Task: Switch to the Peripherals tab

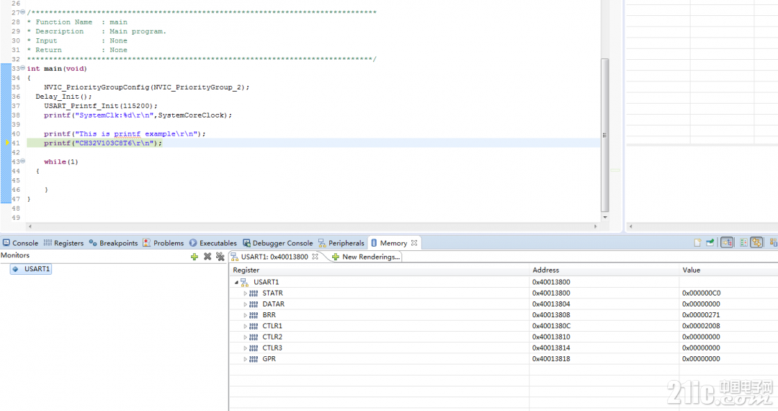Action: pos(341,243)
